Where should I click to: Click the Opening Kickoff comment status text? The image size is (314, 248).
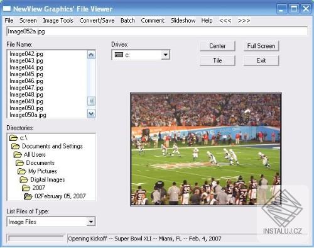(x=144, y=239)
